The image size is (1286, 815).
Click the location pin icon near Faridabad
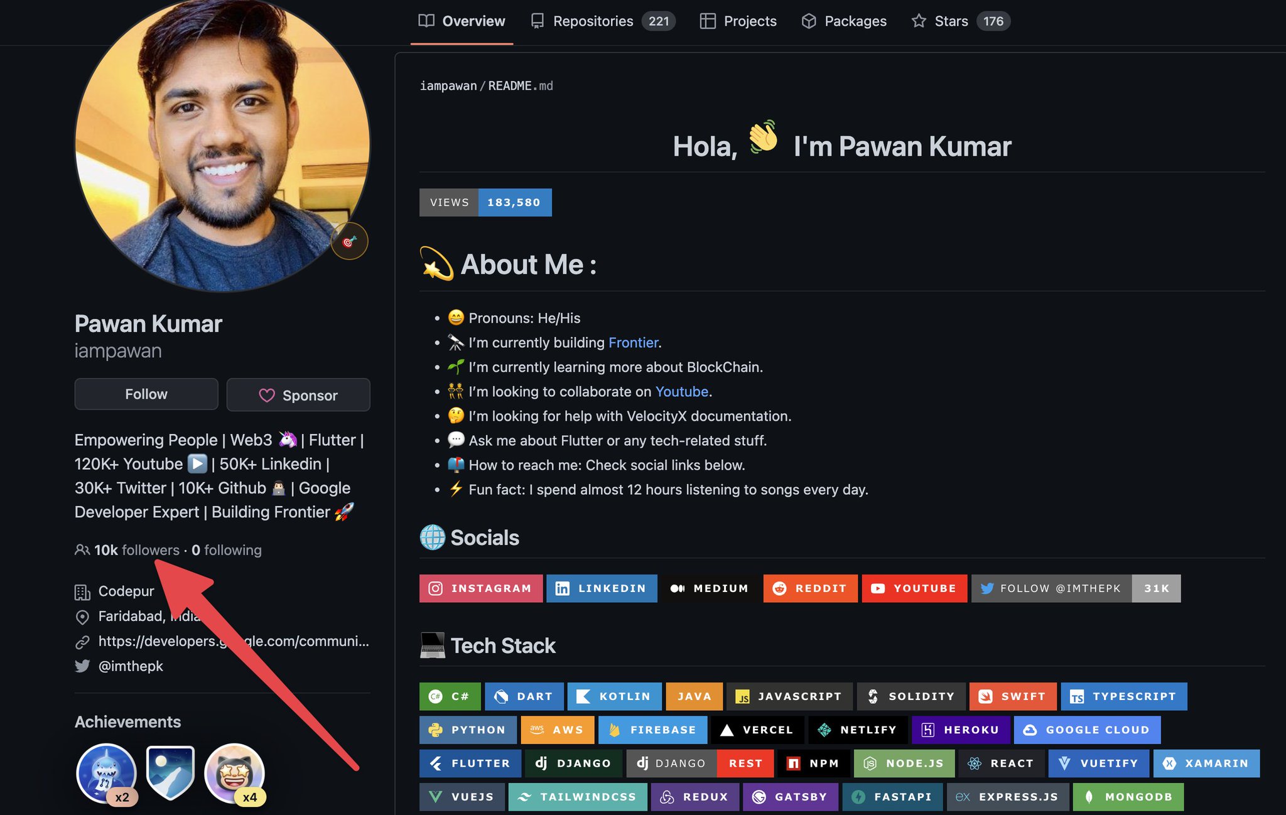[82, 617]
